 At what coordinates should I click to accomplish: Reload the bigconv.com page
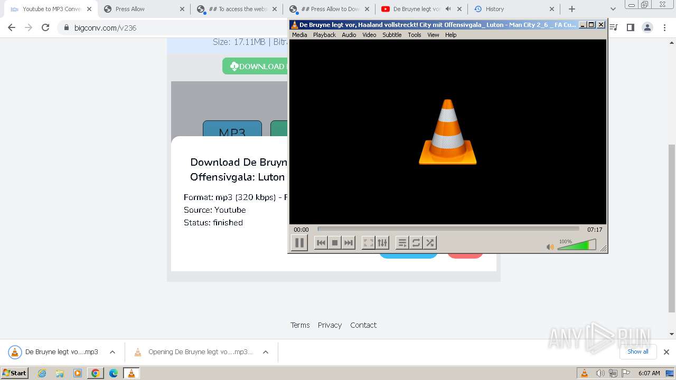[x=45, y=27]
